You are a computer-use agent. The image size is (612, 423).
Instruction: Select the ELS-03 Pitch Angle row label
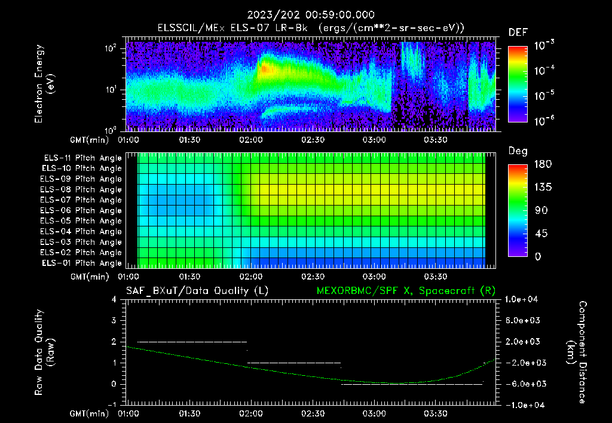(x=81, y=243)
